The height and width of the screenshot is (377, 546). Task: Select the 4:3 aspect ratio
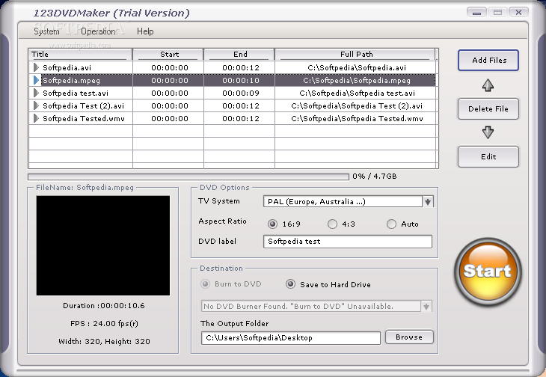(x=332, y=224)
